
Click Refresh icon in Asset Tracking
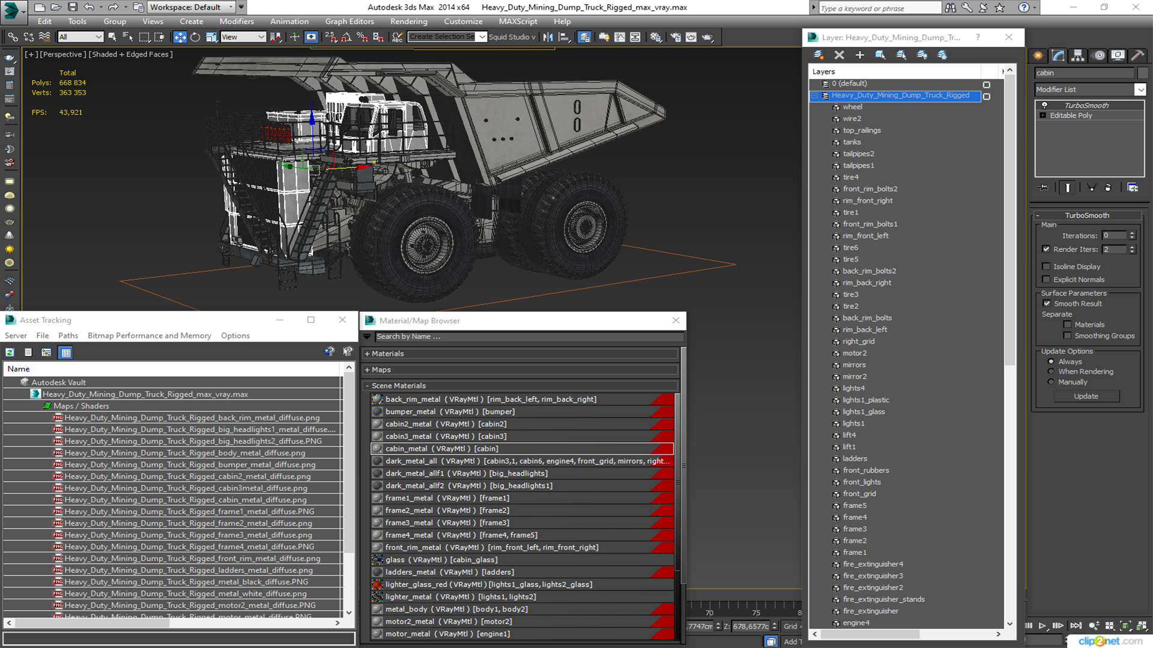pos(10,352)
